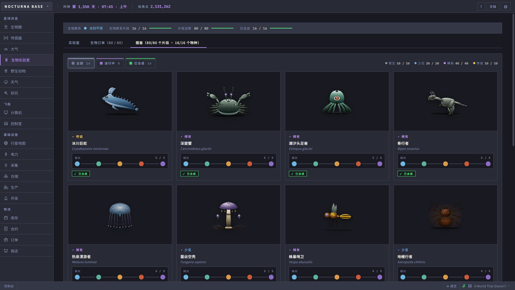515x290 pixels.
Task: Click 已合成 badge on the 冰川巨蛇 card
Action: (x=81, y=174)
